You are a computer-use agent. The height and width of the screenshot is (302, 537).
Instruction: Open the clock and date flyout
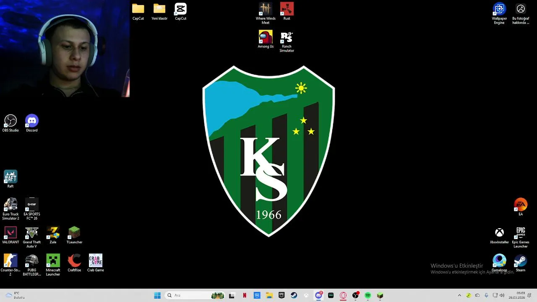click(x=517, y=296)
